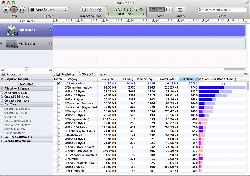Check graph box for Malloc 16 Bytes

tap(59, 91)
